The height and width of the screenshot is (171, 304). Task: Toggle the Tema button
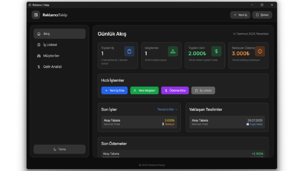coord(59,149)
